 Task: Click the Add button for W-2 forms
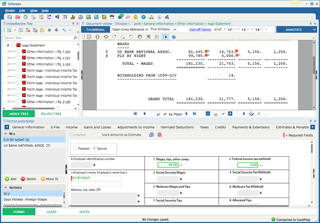click(11, 179)
